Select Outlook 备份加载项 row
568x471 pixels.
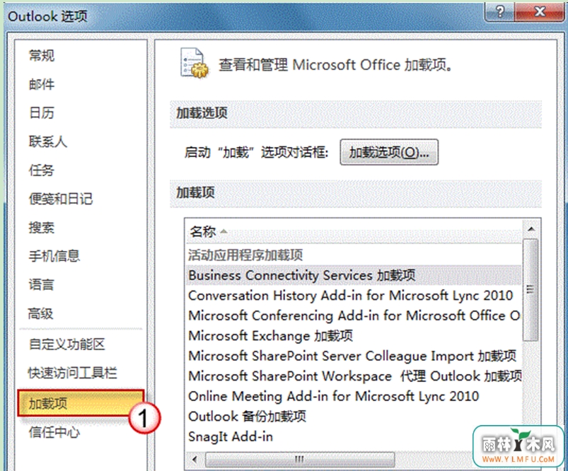(354, 417)
